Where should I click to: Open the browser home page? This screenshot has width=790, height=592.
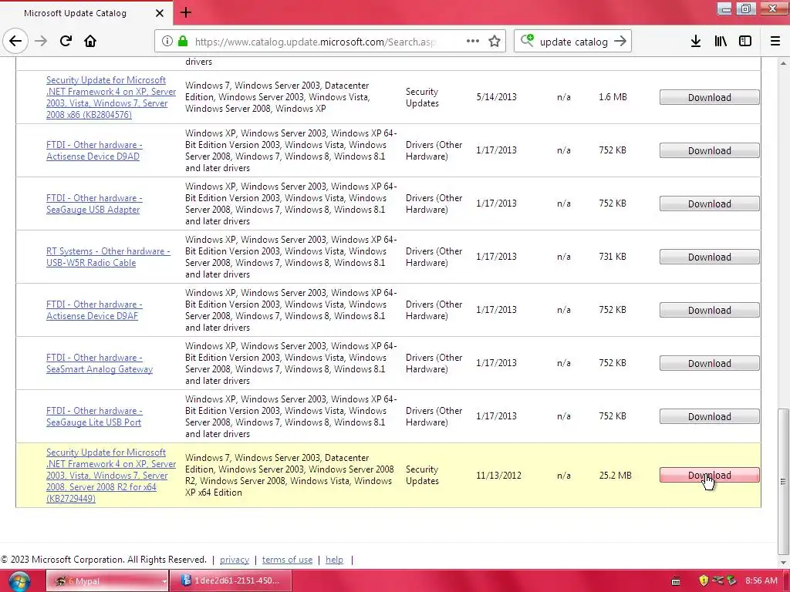point(90,41)
